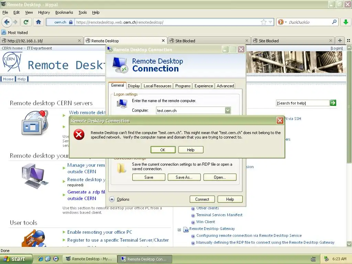Open the browser home page icon
Screen dimensions: 352x264
38,22
